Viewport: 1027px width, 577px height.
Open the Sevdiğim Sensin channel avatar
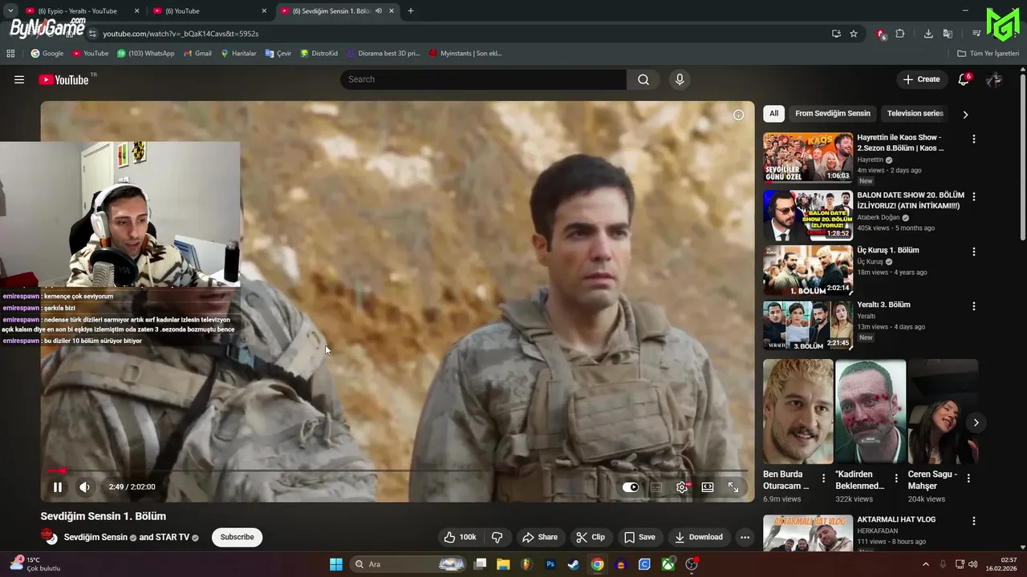pos(50,537)
